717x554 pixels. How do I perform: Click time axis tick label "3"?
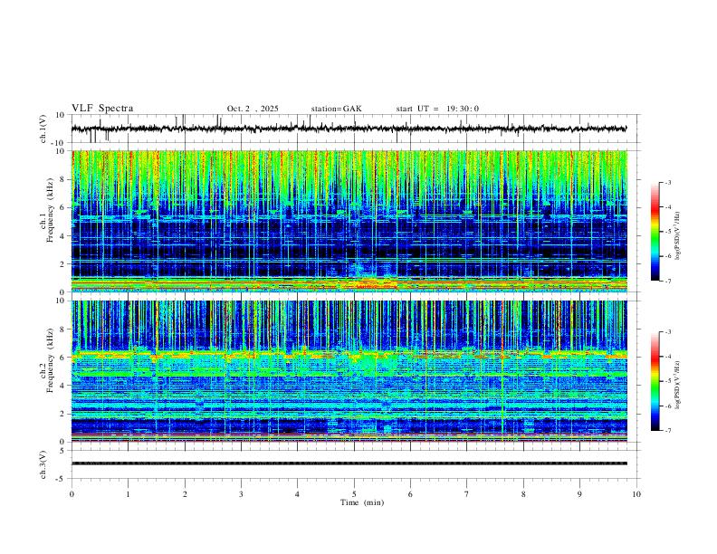point(241,494)
